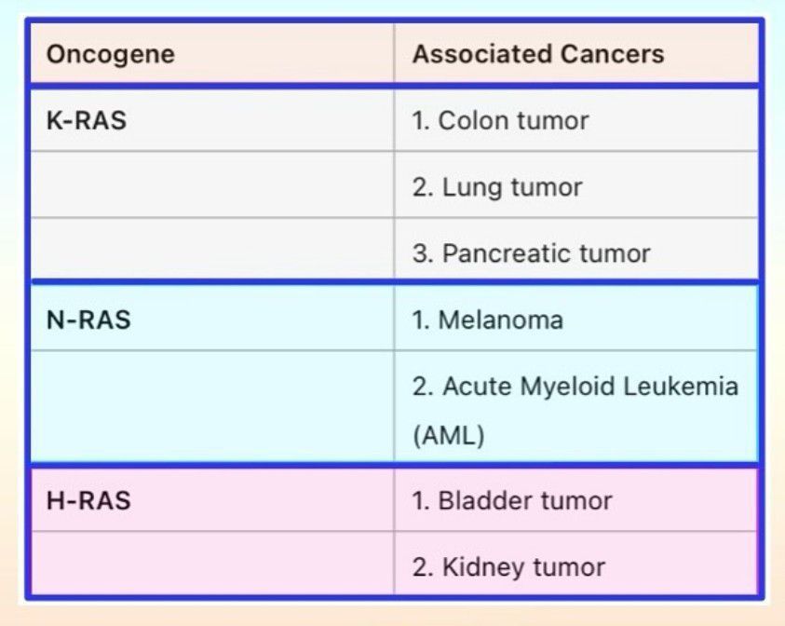Click the (AML) abbreviation text
This screenshot has width=785, height=626.
[x=449, y=436]
